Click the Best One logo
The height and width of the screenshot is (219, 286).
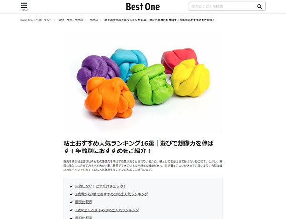click(x=143, y=7)
